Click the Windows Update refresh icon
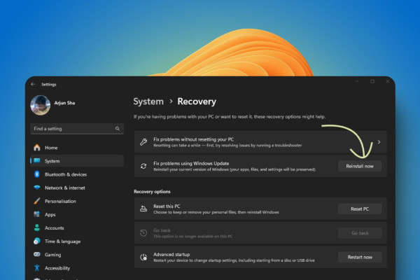 click(x=143, y=166)
